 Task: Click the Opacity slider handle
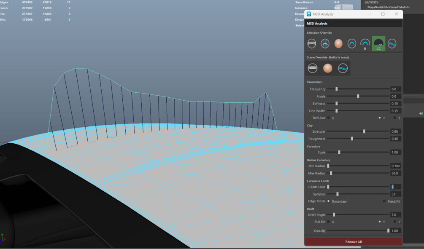click(x=388, y=230)
